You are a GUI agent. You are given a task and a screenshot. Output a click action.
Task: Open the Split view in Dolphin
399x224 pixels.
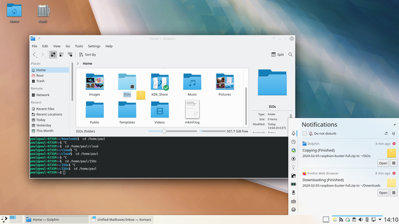[278, 55]
